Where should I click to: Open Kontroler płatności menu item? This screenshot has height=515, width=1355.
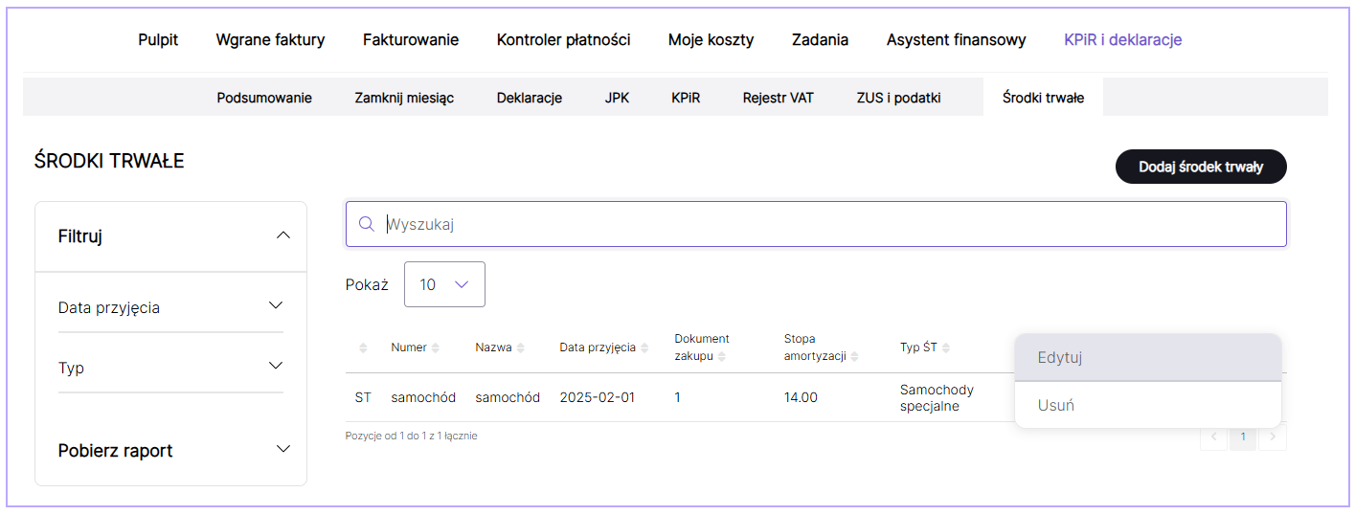click(x=563, y=40)
